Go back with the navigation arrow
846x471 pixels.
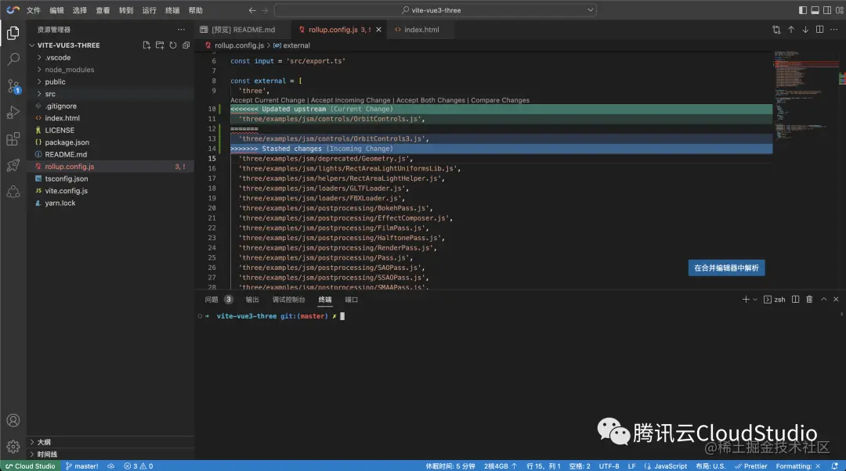[x=252, y=10]
